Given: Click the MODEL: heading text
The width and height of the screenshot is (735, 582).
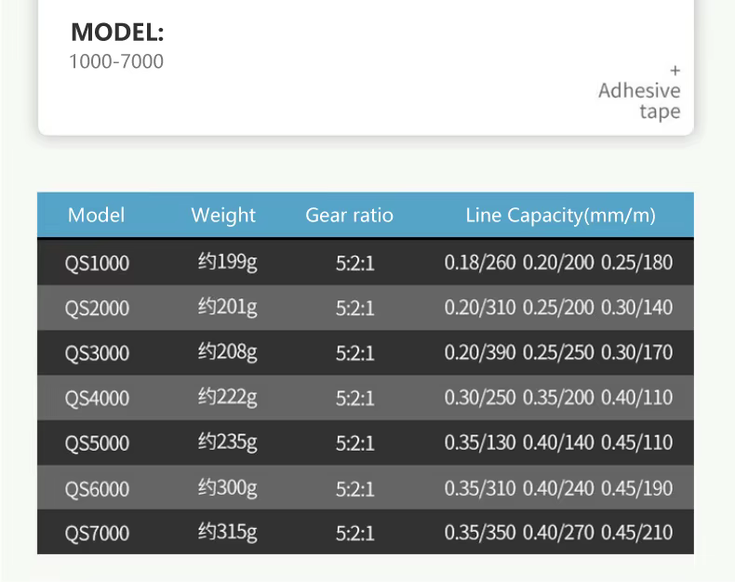Looking at the screenshot, I should [x=117, y=33].
